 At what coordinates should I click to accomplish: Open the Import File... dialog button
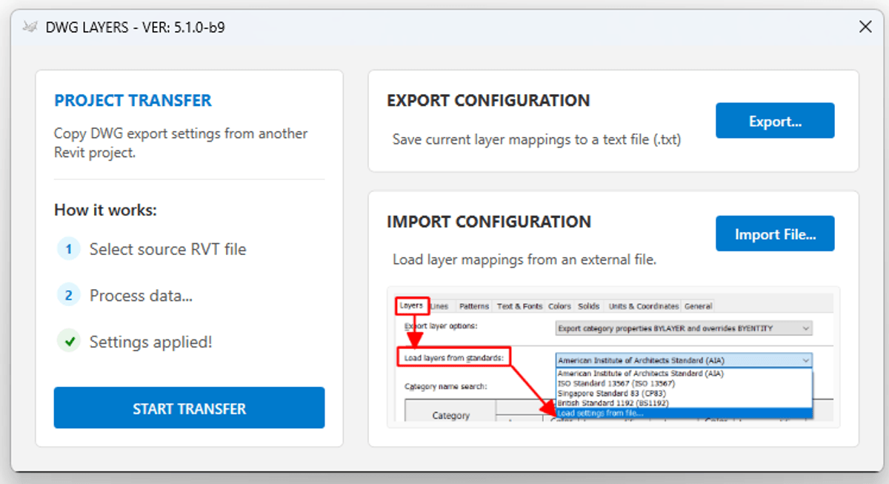coord(775,234)
